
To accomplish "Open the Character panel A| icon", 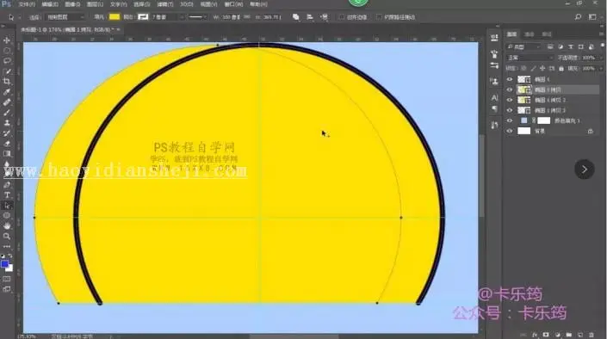I will 494,97.
